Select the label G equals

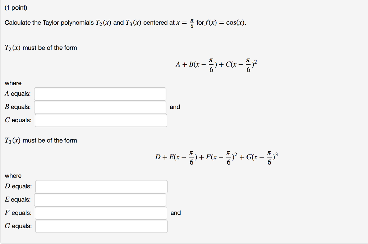coord(18,226)
